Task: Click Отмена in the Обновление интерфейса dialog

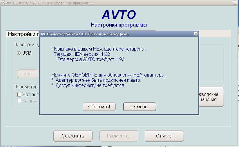Action: tap(140, 107)
